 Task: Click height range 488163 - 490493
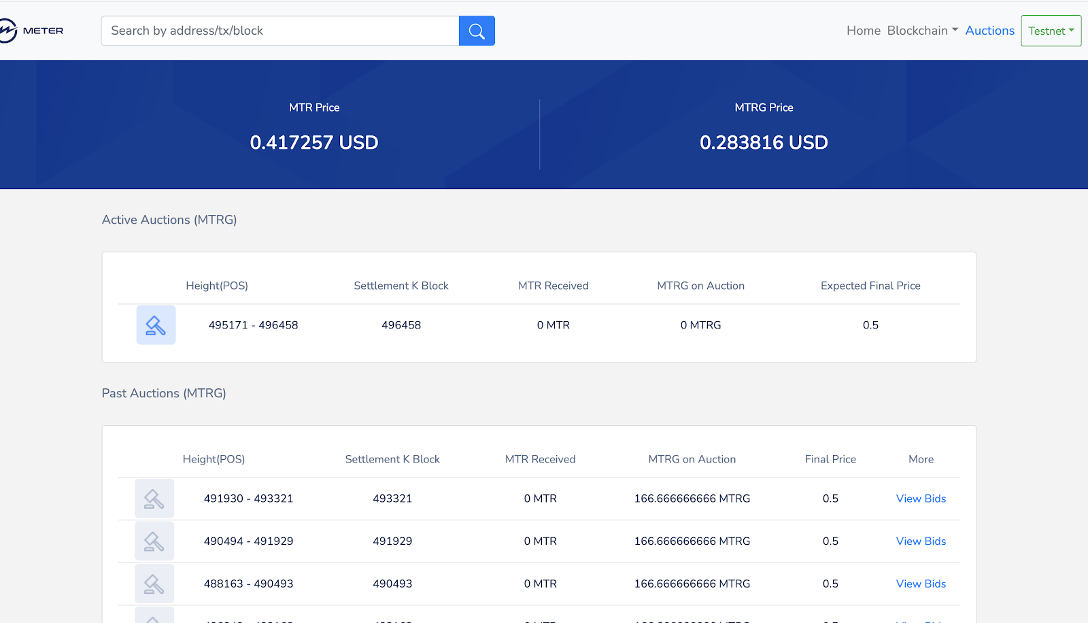248,584
